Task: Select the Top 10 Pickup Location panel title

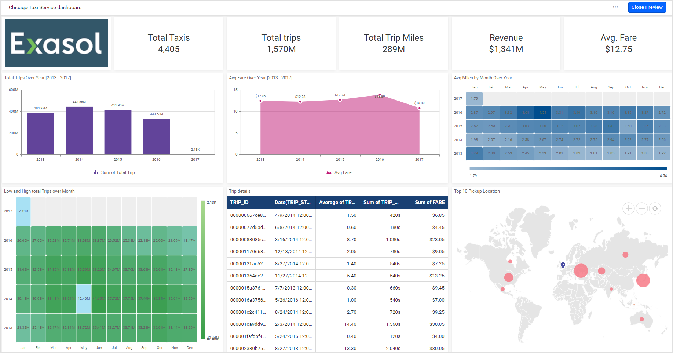Action: pos(477,191)
